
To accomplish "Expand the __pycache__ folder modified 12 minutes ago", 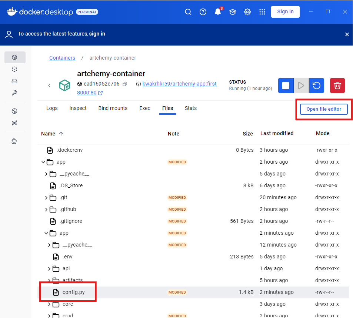I will pos(49,245).
